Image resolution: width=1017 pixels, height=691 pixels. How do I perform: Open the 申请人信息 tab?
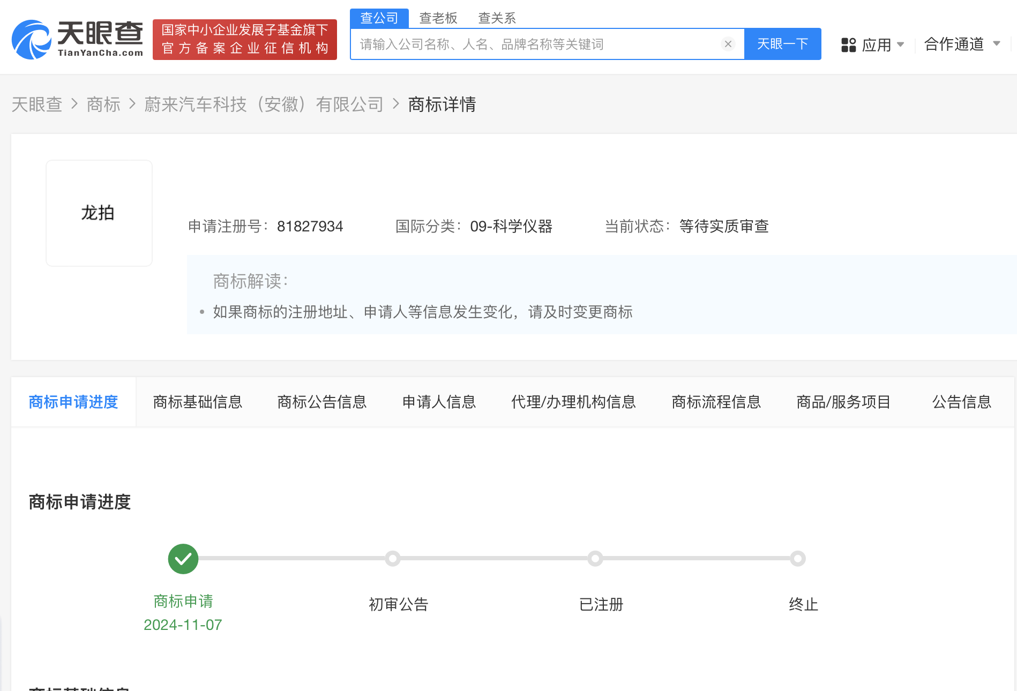click(x=439, y=402)
